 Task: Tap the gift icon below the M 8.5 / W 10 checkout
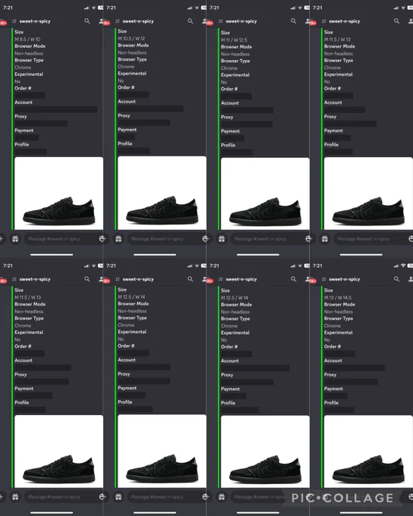tap(15, 239)
